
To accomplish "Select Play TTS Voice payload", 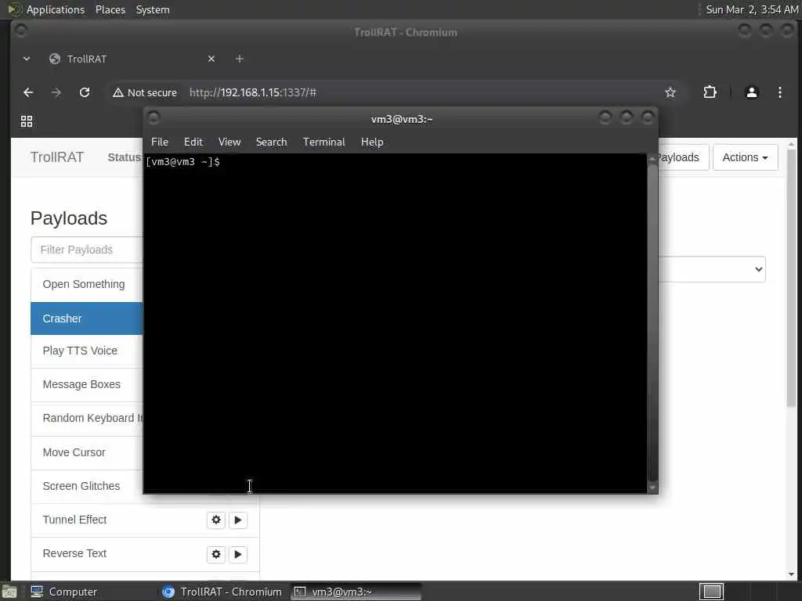I will pyautogui.click(x=87, y=351).
